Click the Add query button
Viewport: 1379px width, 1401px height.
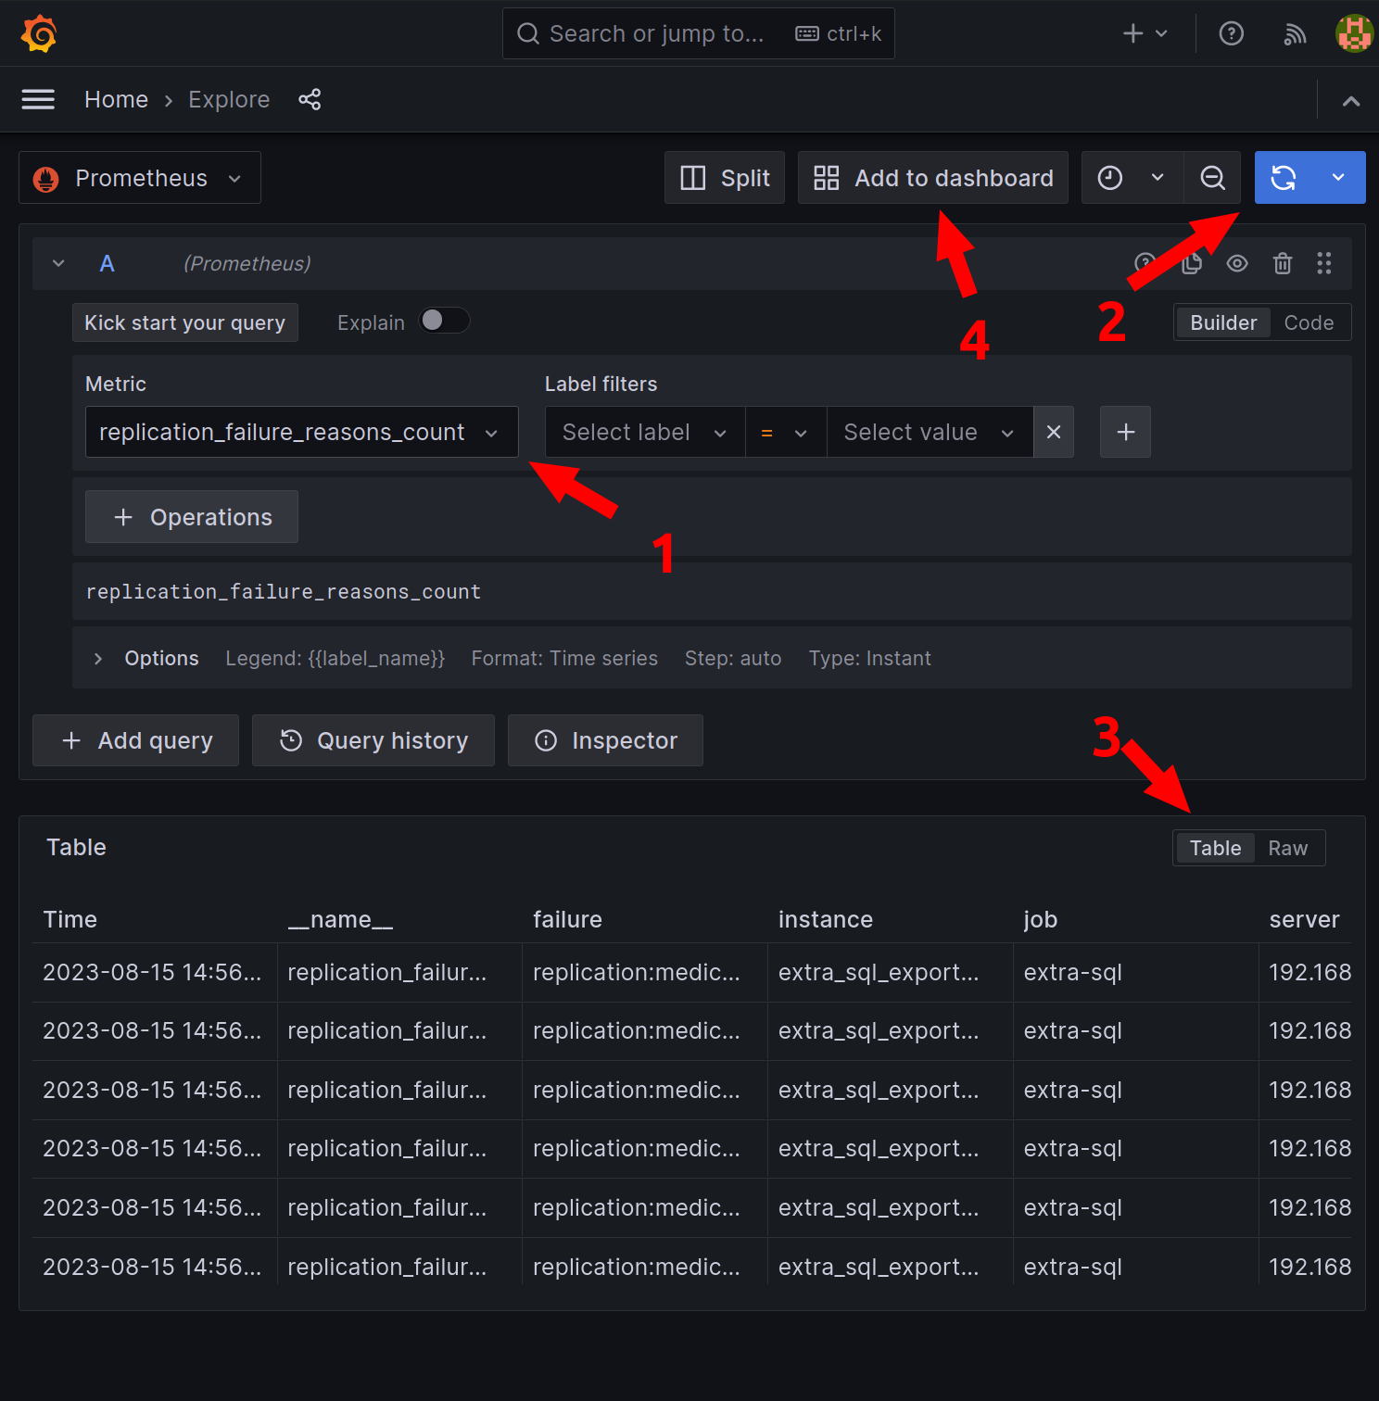136,740
